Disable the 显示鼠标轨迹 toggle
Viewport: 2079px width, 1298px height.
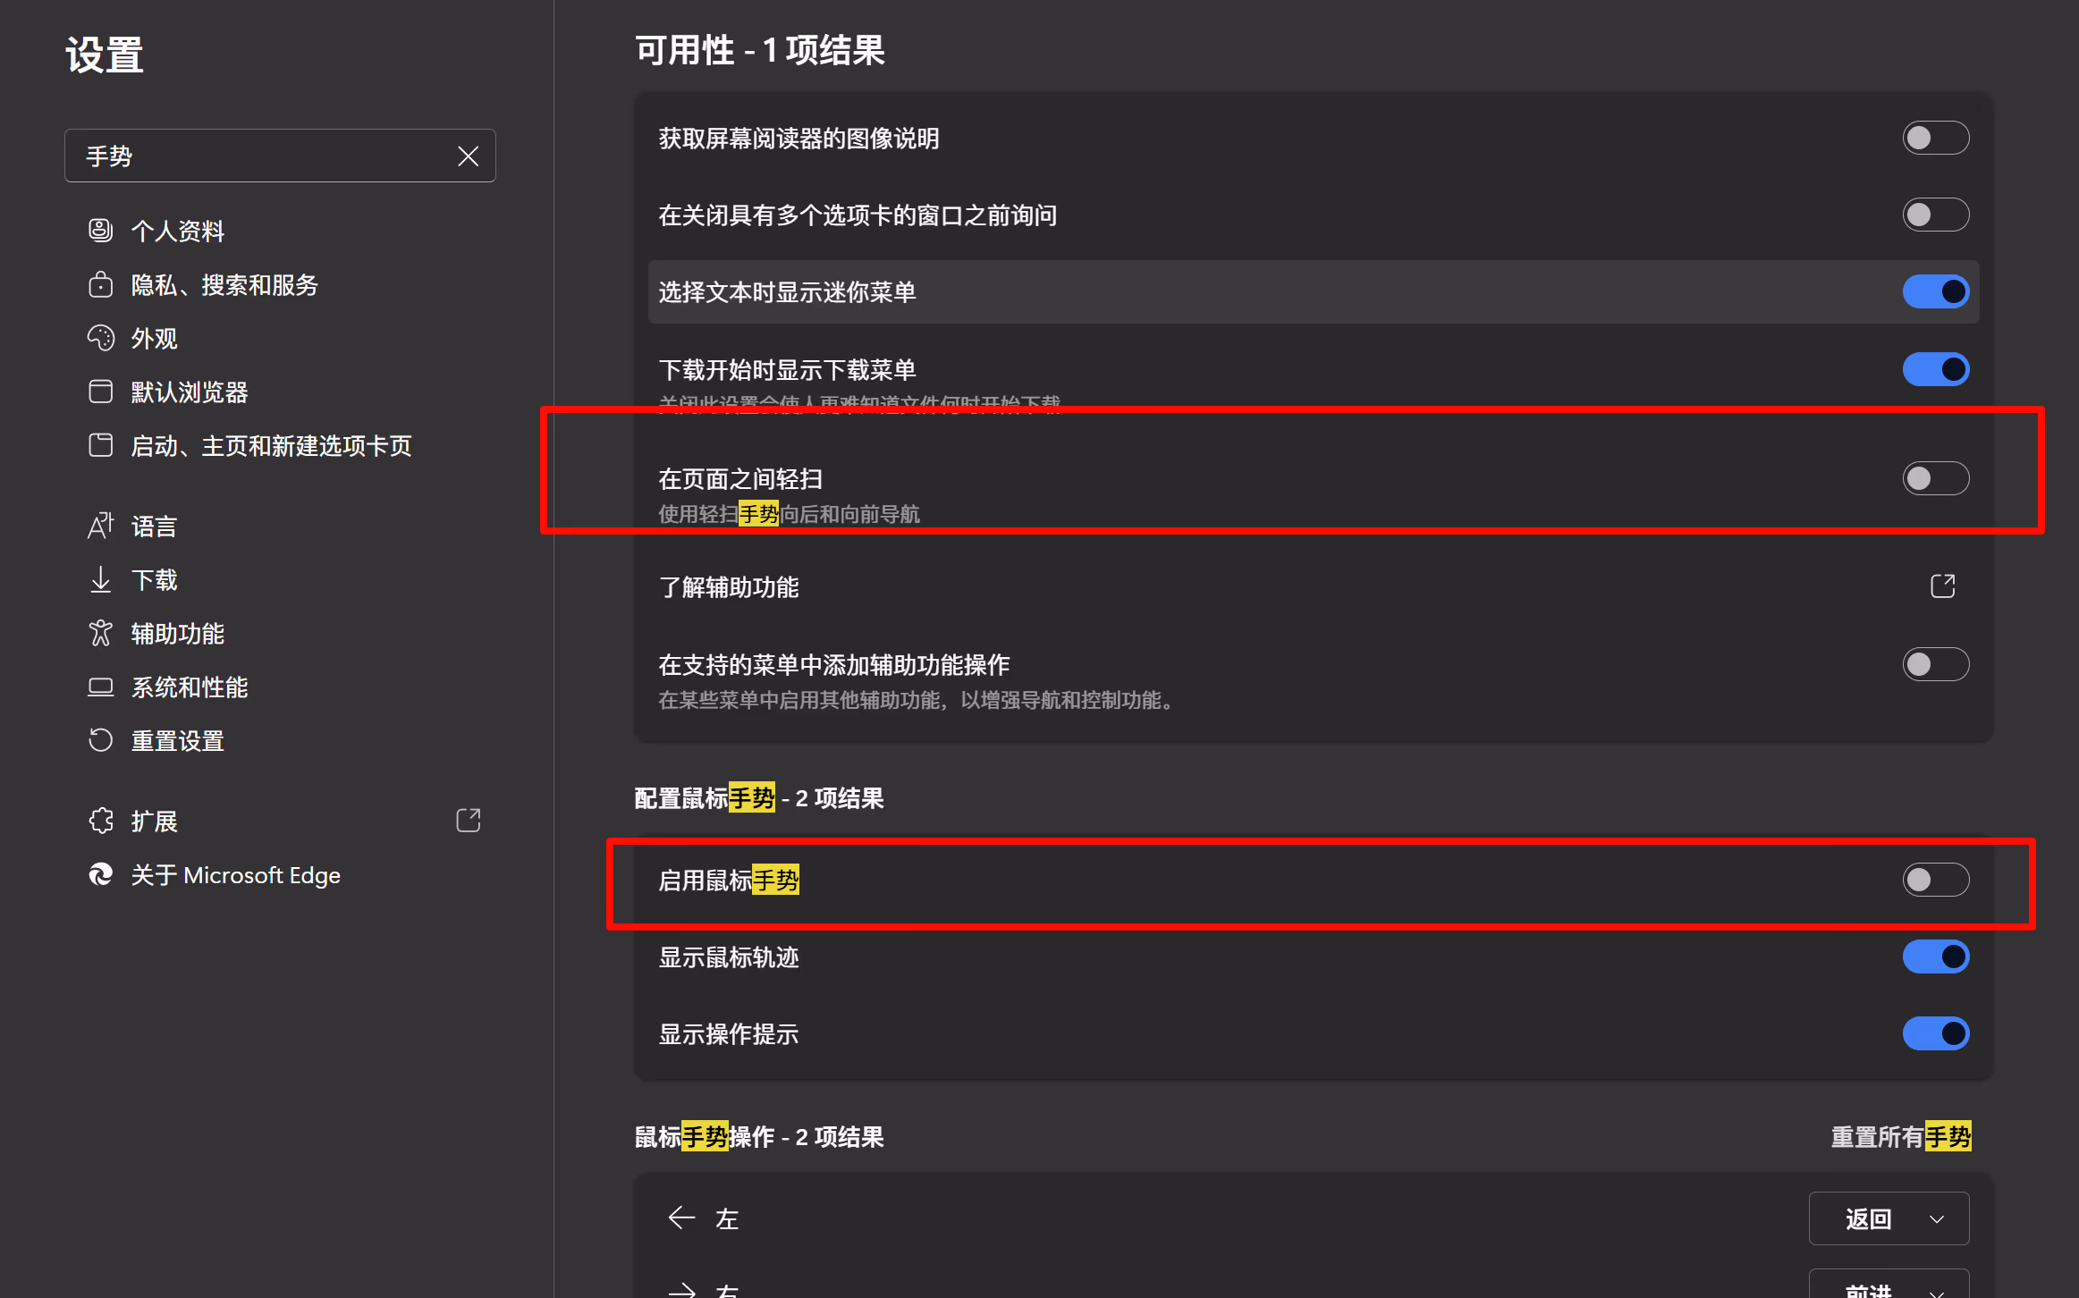click(x=1935, y=957)
